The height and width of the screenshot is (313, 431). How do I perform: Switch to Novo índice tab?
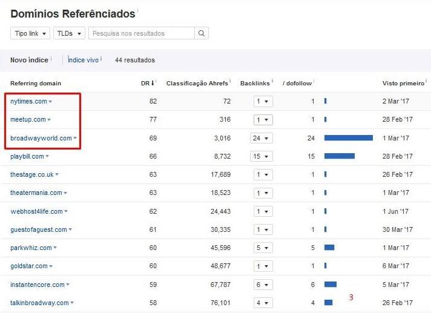tap(29, 60)
